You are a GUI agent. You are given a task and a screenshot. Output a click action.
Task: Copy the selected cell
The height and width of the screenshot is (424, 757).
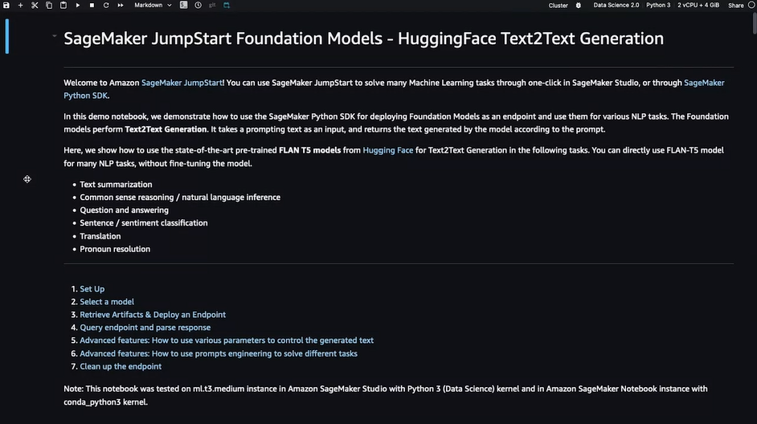[x=49, y=5]
